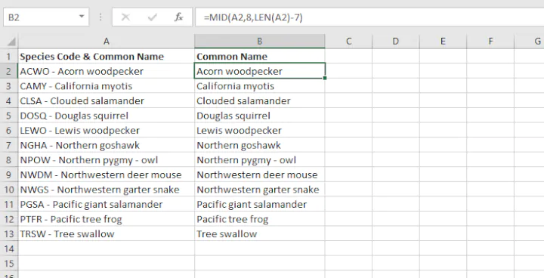Click in the formula bar containing the MID formula
The image size is (544, 278).
tap(369, 17)
